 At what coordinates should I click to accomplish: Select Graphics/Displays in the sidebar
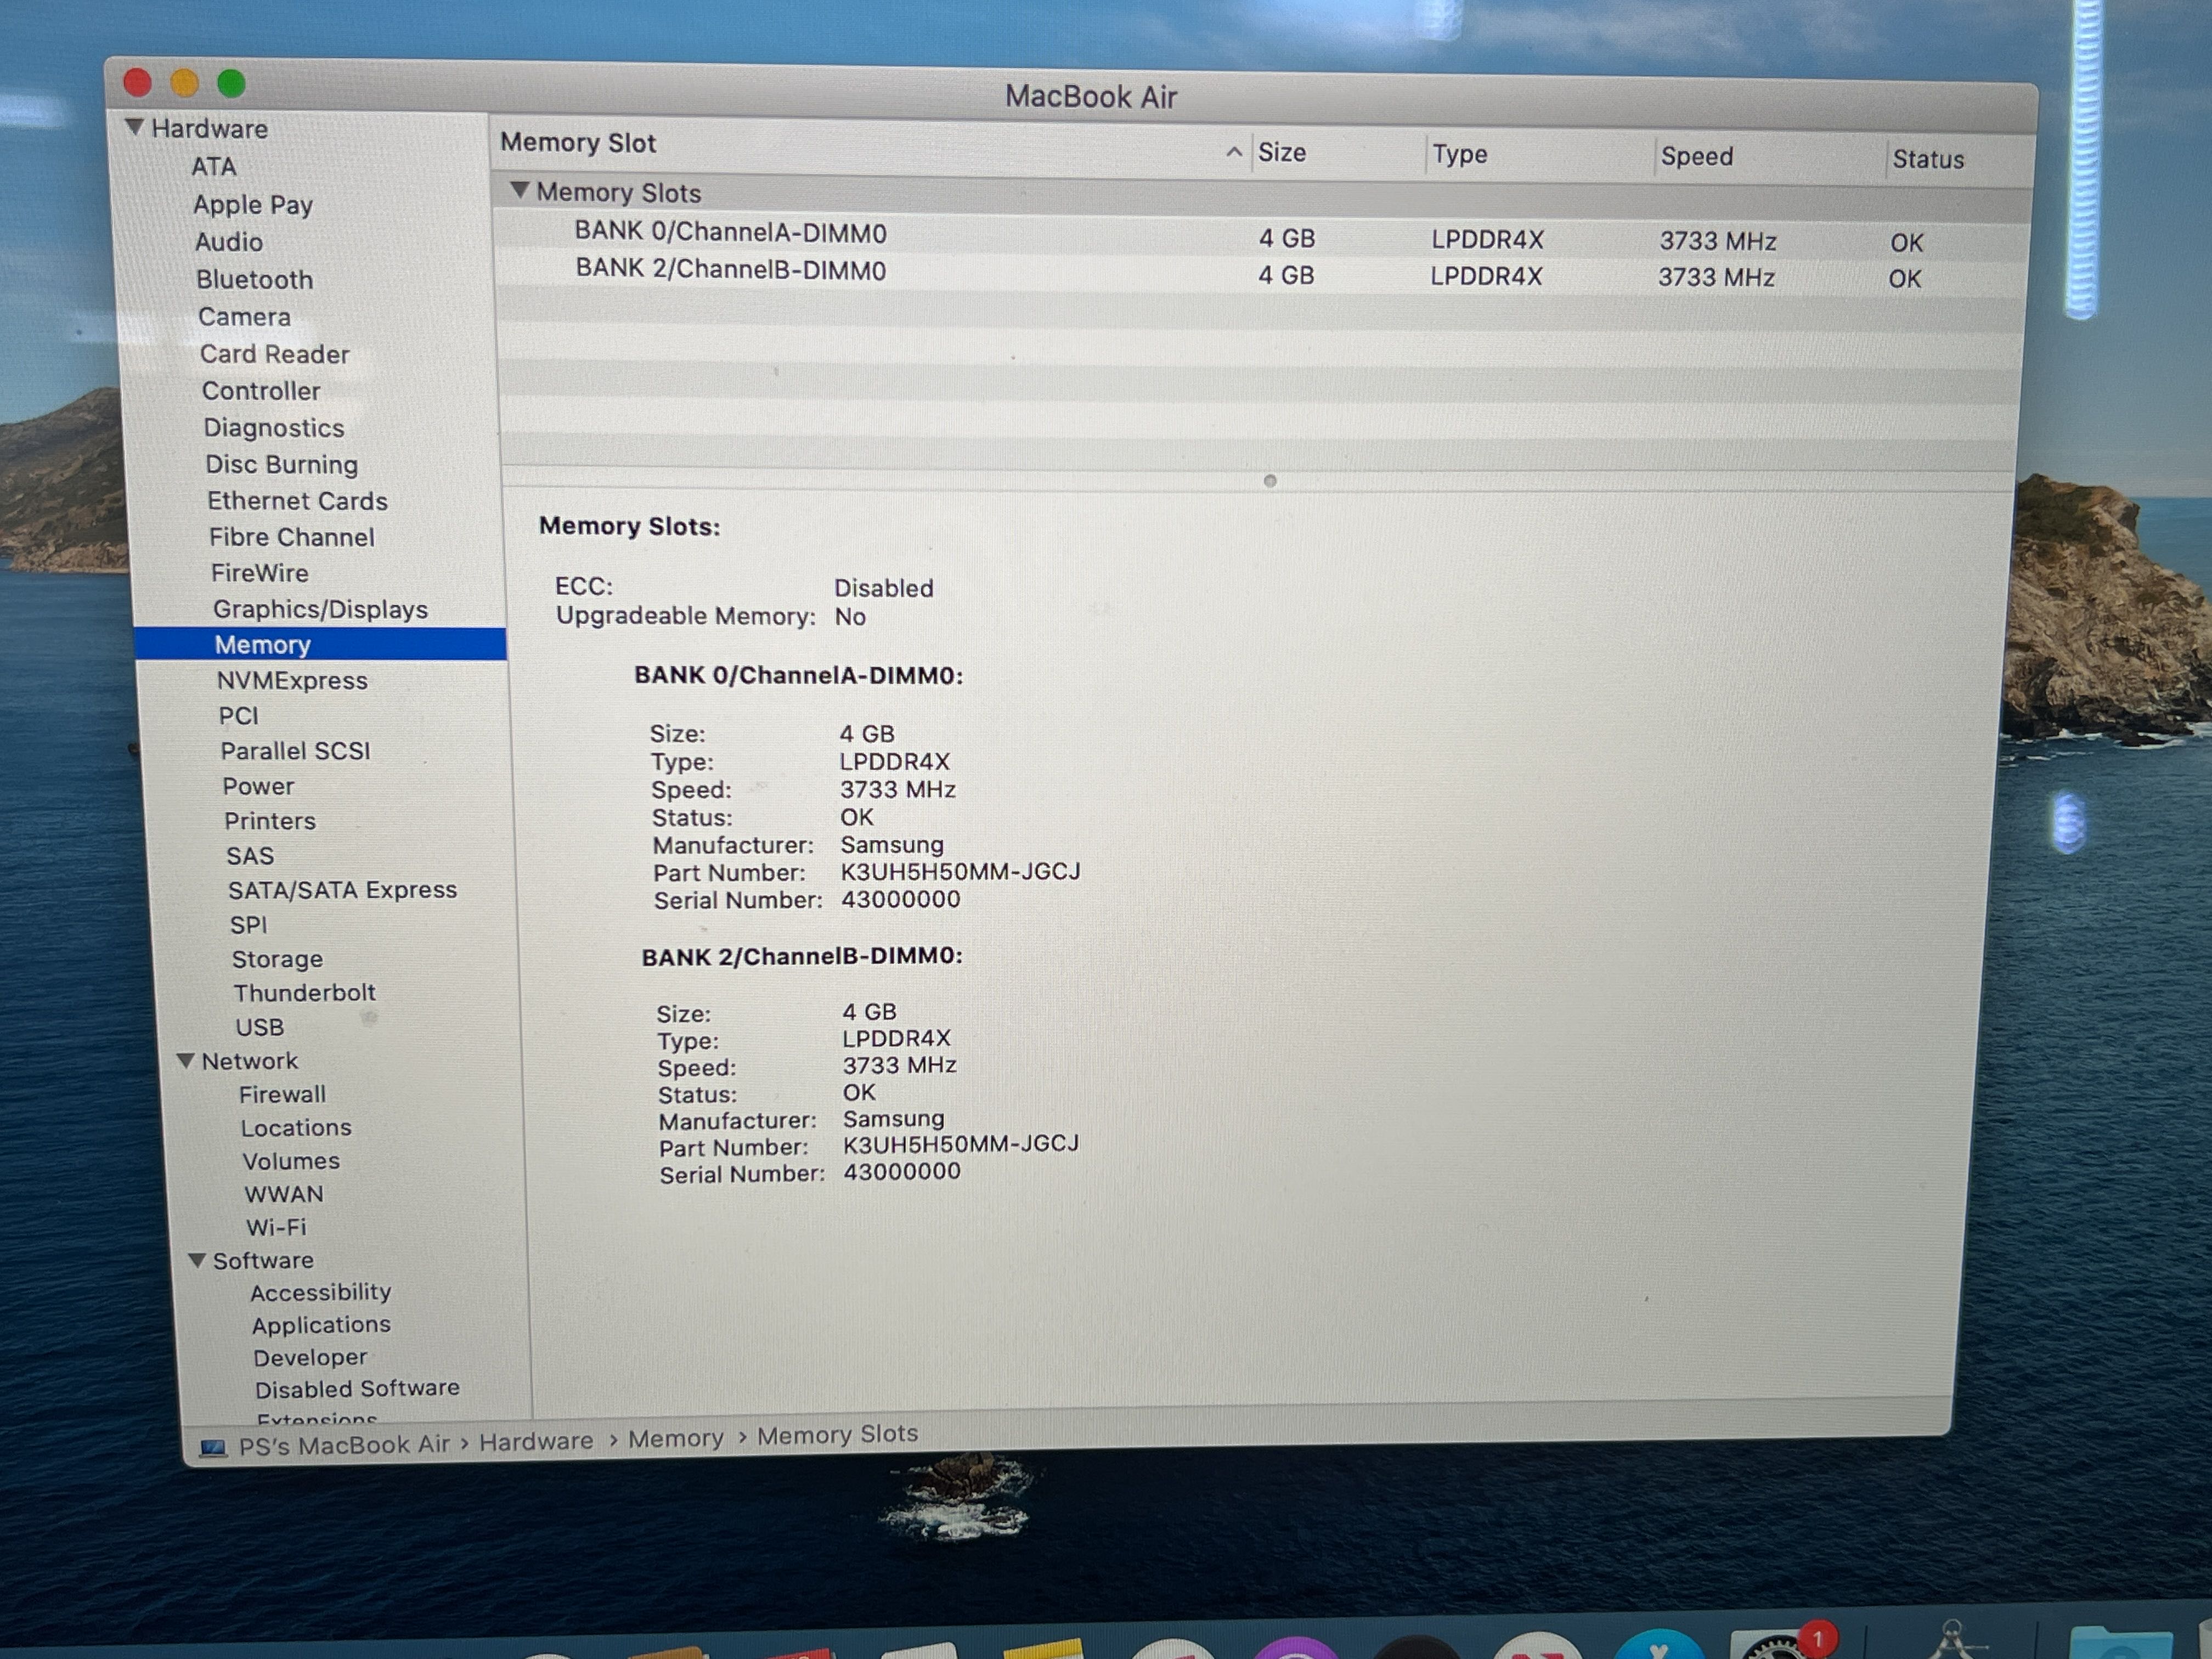click(x=320, y=609)
